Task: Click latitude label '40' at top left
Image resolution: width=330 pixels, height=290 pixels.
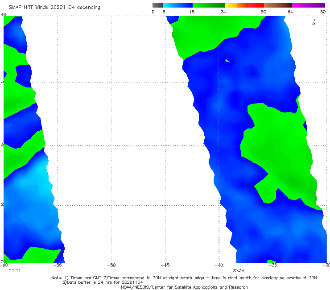Action: 4,14
